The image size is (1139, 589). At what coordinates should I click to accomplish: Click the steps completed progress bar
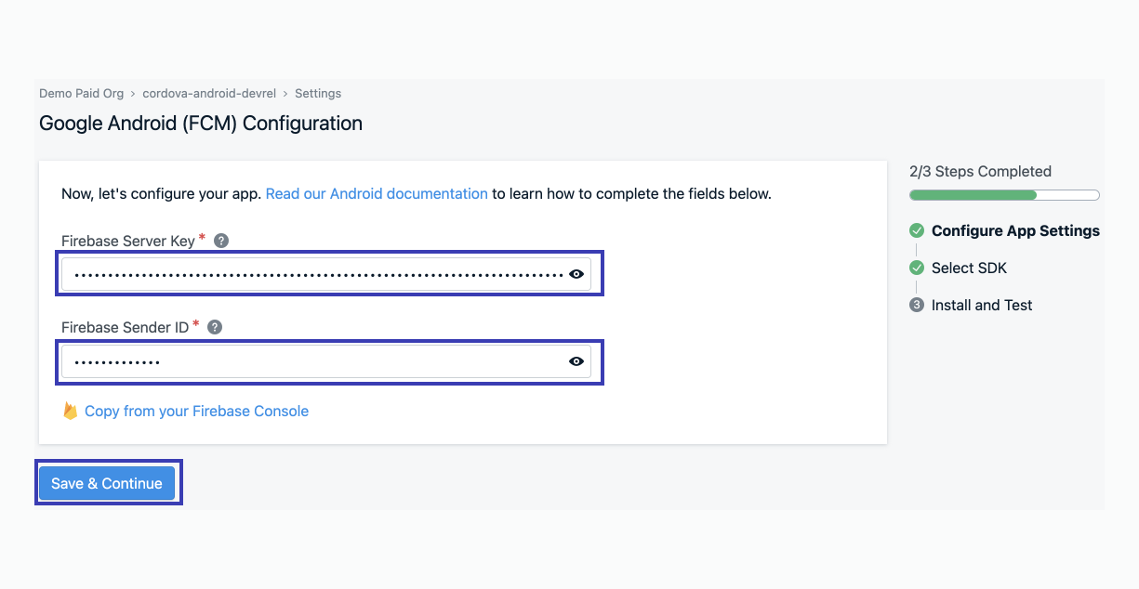tap(1003, 195)
